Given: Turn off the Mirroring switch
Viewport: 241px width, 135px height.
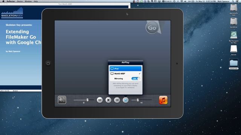Looking at the screenshot, I should click(136, 78).
